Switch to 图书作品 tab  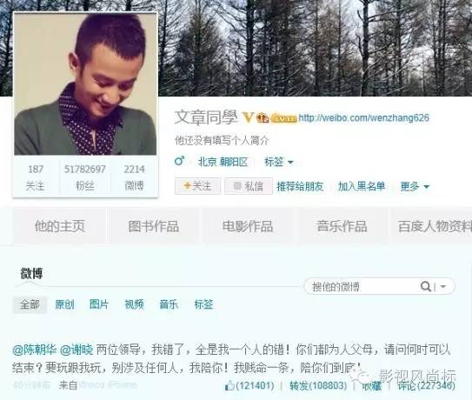pos(154,226)
